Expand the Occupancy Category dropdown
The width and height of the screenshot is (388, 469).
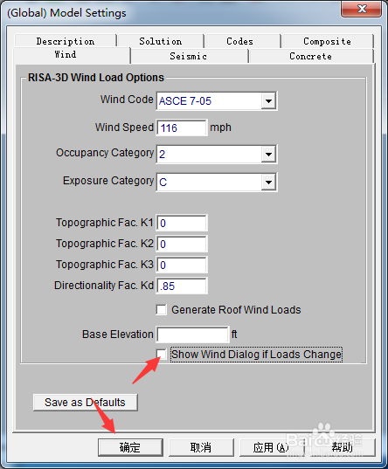point(268,155)
